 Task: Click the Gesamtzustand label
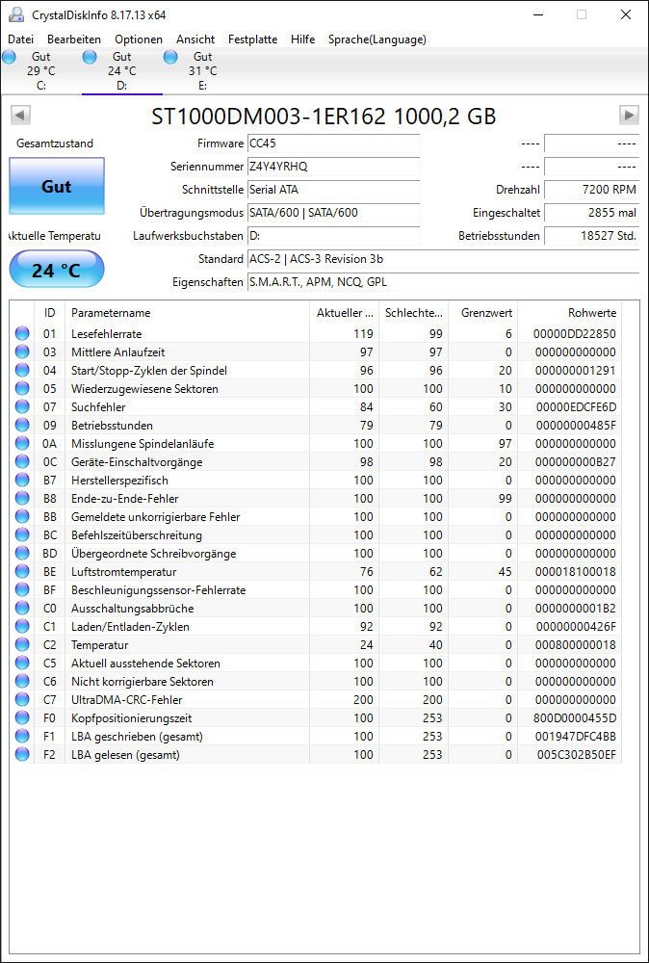coord(55,143)
